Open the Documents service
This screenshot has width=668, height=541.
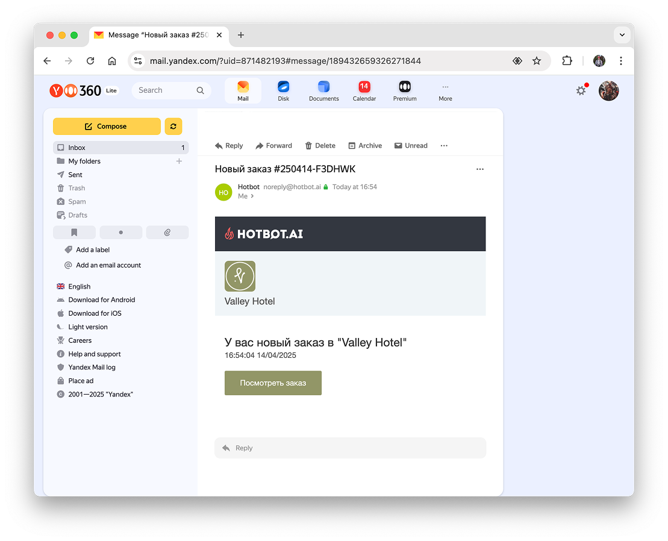(324, 91)
